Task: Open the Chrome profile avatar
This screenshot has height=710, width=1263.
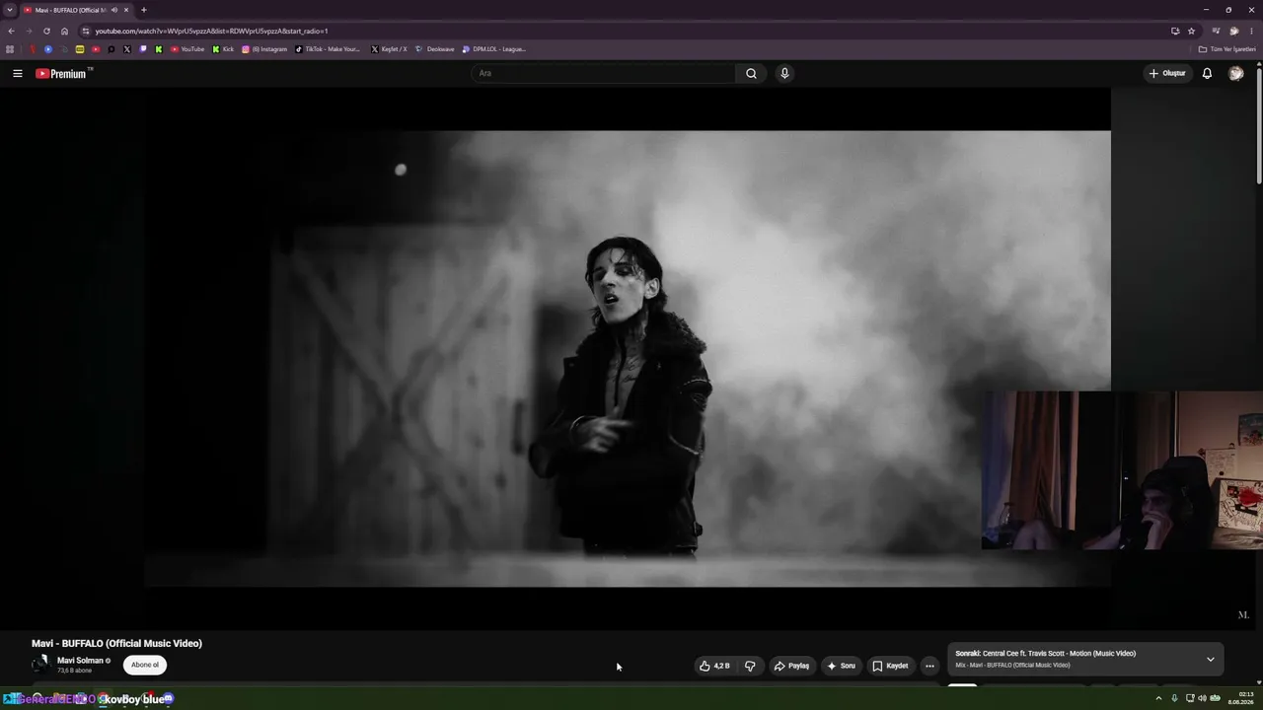Action: coord(1233,31)
